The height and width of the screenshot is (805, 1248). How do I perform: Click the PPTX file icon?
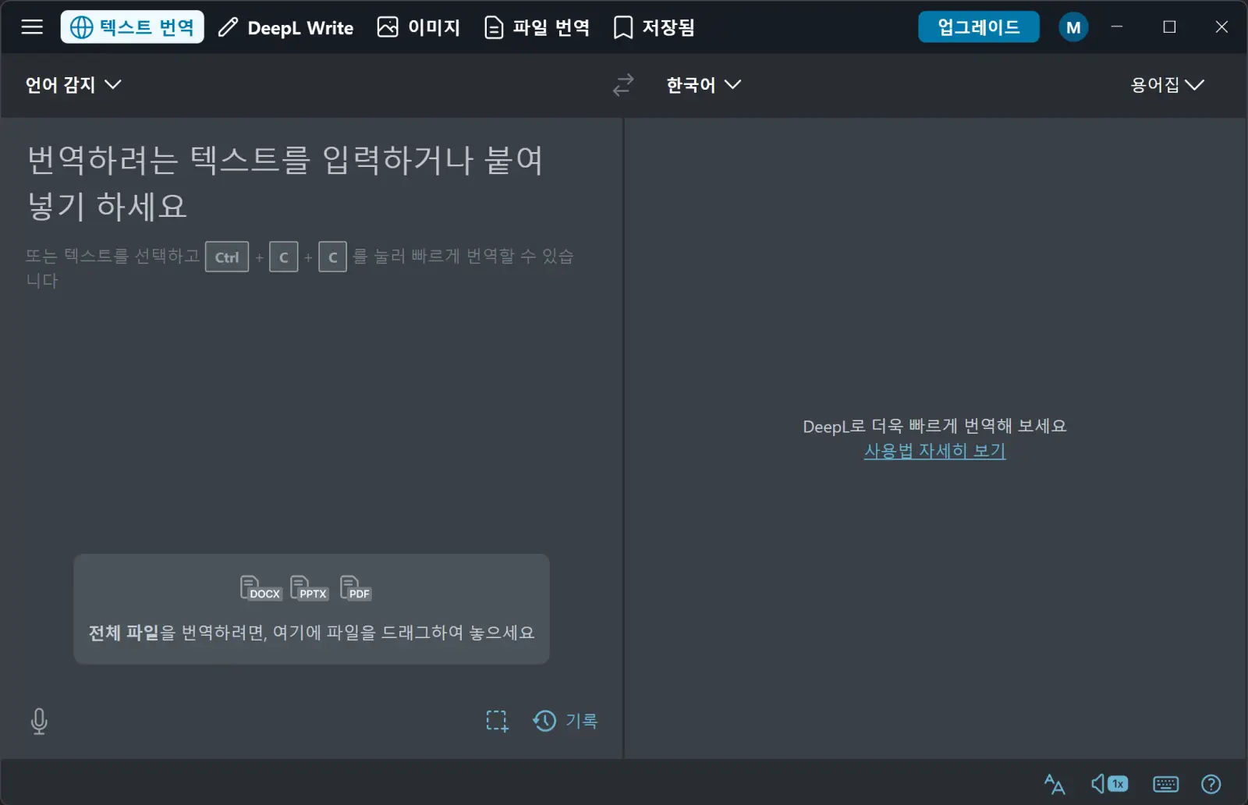(310, 588)
